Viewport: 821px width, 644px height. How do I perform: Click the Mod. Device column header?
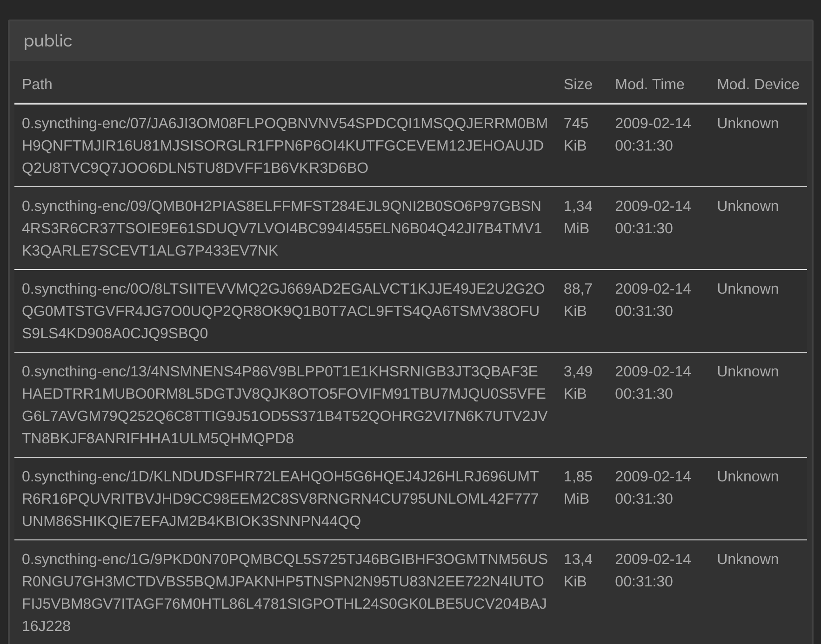(x=758, y=84)
